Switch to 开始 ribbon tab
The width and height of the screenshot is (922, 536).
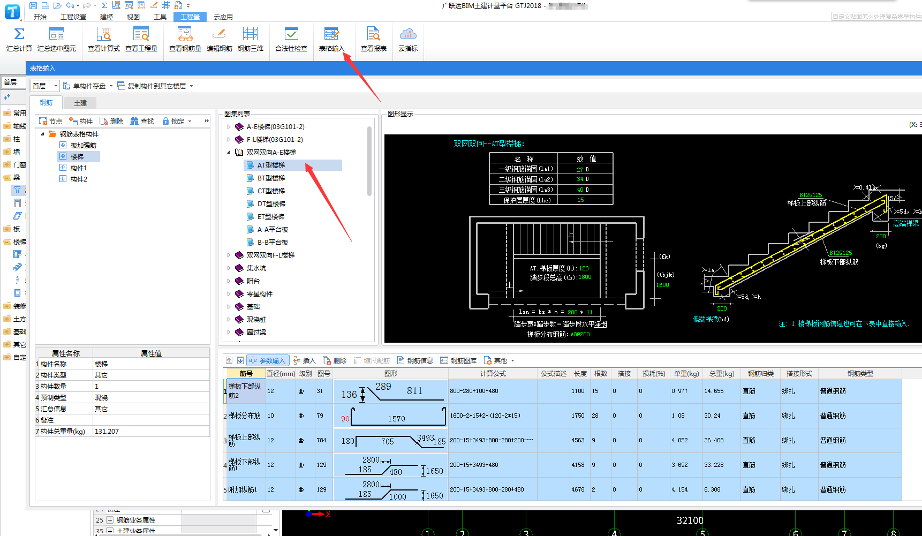tap(40, 17)
